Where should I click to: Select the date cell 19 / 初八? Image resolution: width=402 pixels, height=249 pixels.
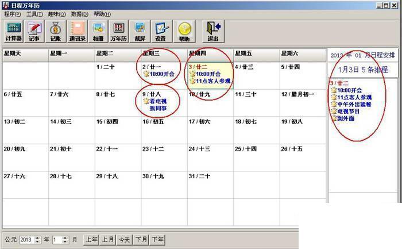(303, 131)
